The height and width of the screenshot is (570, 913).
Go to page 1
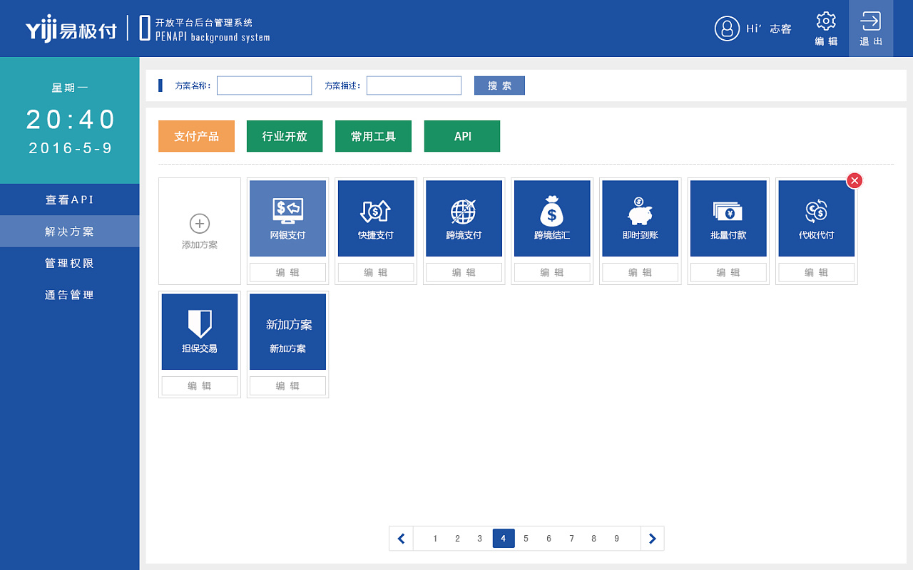coord(435,539)
